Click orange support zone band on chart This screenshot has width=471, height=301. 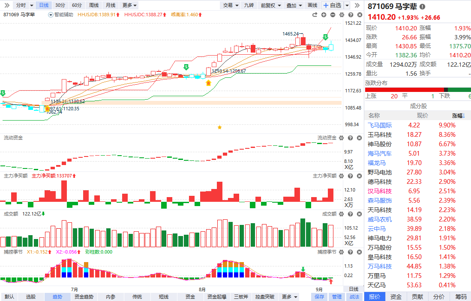(192, 103)
